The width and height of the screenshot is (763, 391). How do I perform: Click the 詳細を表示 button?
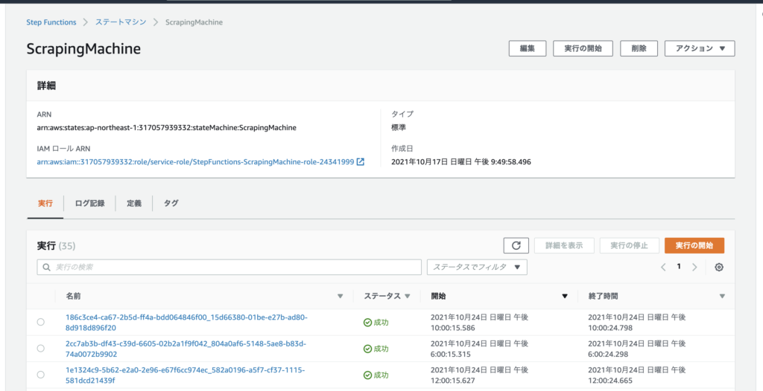tap(564, 245)
